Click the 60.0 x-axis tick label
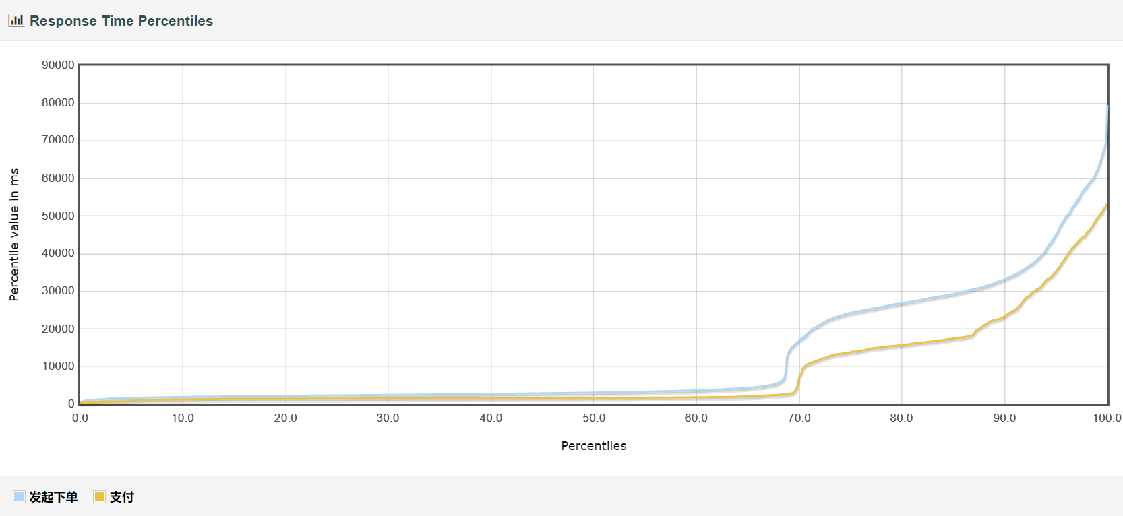 [x=696, y=418]
